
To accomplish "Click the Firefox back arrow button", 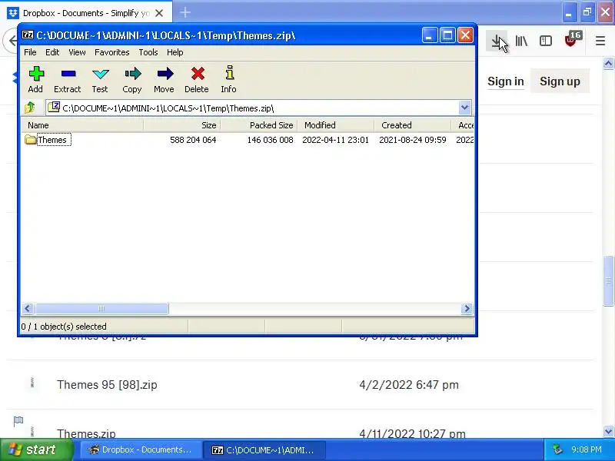I will (x=12, y=41).
